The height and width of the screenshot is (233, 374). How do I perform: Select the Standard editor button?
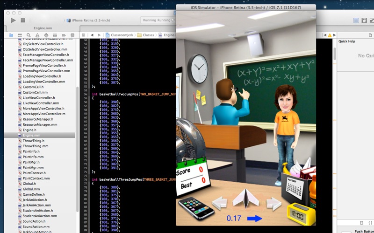coord(356,21)
